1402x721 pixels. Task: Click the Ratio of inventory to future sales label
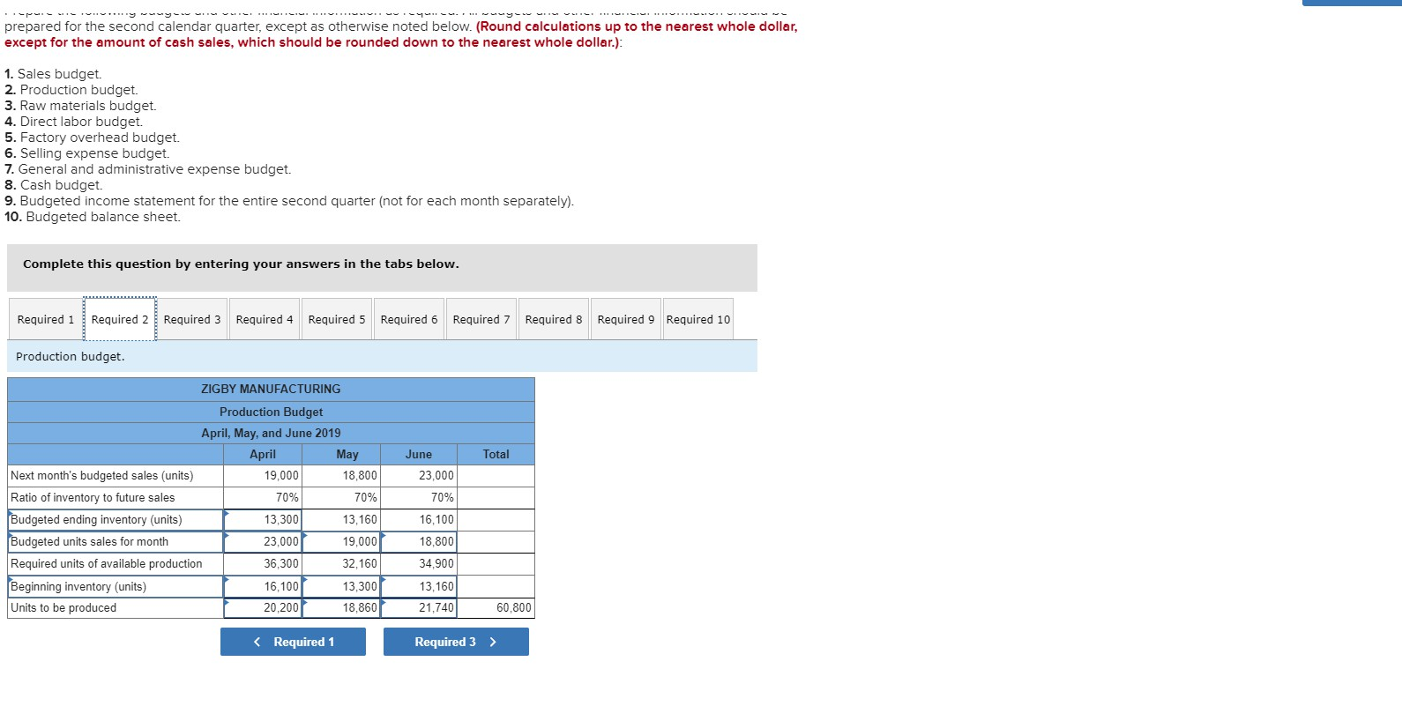[93, 498]
